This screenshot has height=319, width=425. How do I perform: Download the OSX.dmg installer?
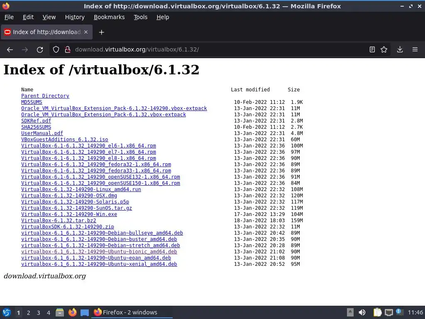pos(69,196)
